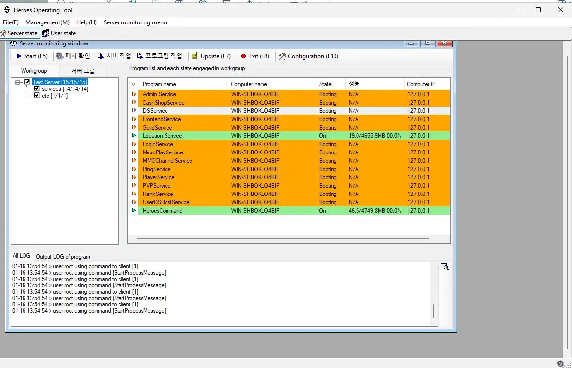Viewport: 572px width, 368px height.
Task: Click the status icon beside PingService
Action: pyautogui.click(x=134, y=169)
